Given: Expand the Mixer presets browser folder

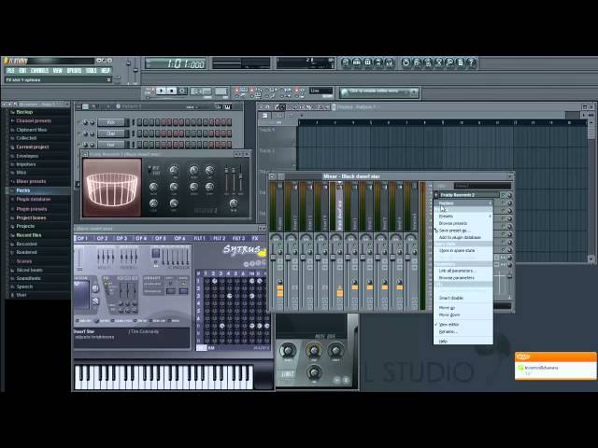Looking at the screenshot, I should pos(31,181).
